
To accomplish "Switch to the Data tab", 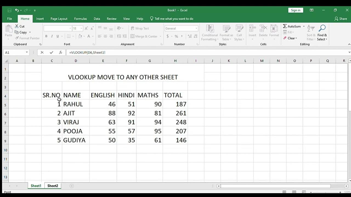I will pyautogui.click(x=97, y=19).
